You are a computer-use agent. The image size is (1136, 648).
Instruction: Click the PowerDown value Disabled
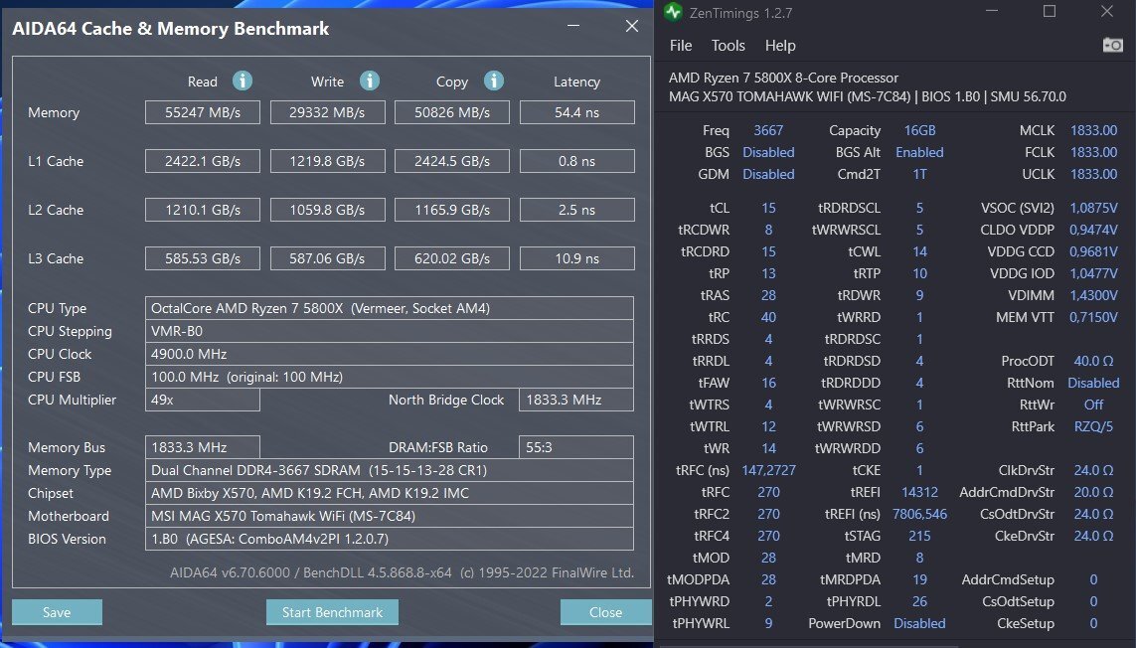(x=919, y=623)
